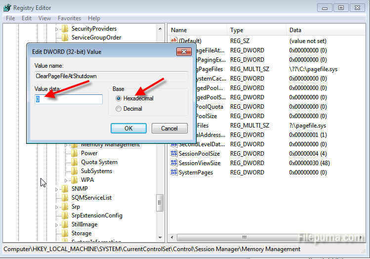Open the Favorites menu
Image resolution: width=370 pixels, height=259 pixels.
(x=69, y=18)
